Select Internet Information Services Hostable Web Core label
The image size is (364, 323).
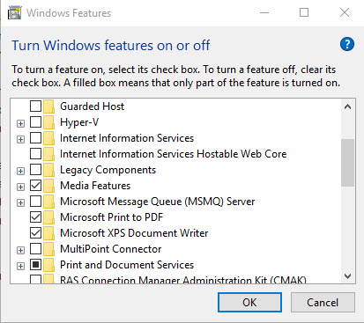(174, 154)
